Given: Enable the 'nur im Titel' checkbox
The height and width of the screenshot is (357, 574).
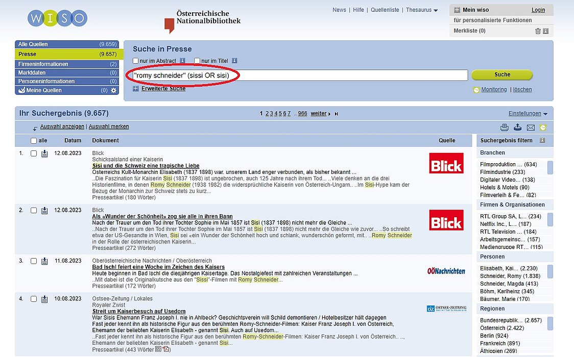Looking at the screenshot, I should (x=197, y=61).
